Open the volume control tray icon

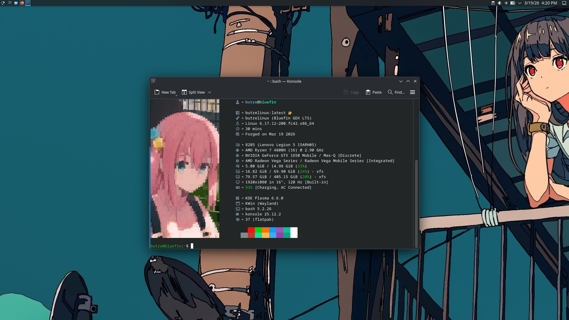pos(499,3)
